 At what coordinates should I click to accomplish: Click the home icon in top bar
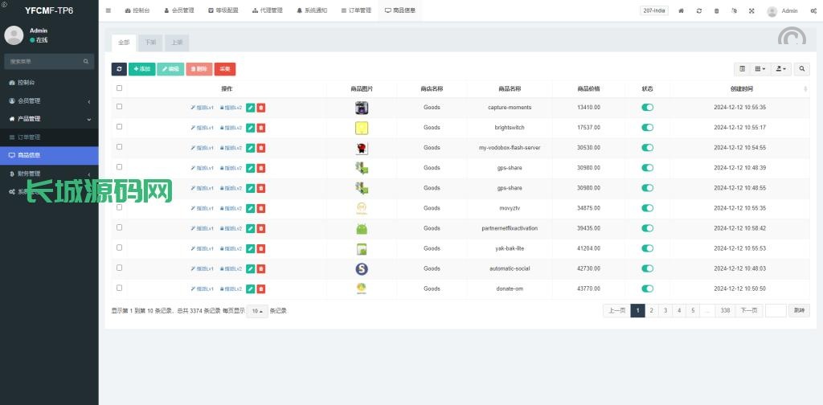coord(682,11)
